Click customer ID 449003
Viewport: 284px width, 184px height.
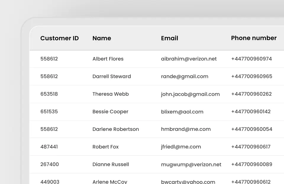pyautogui.click(x=50, y=182)
